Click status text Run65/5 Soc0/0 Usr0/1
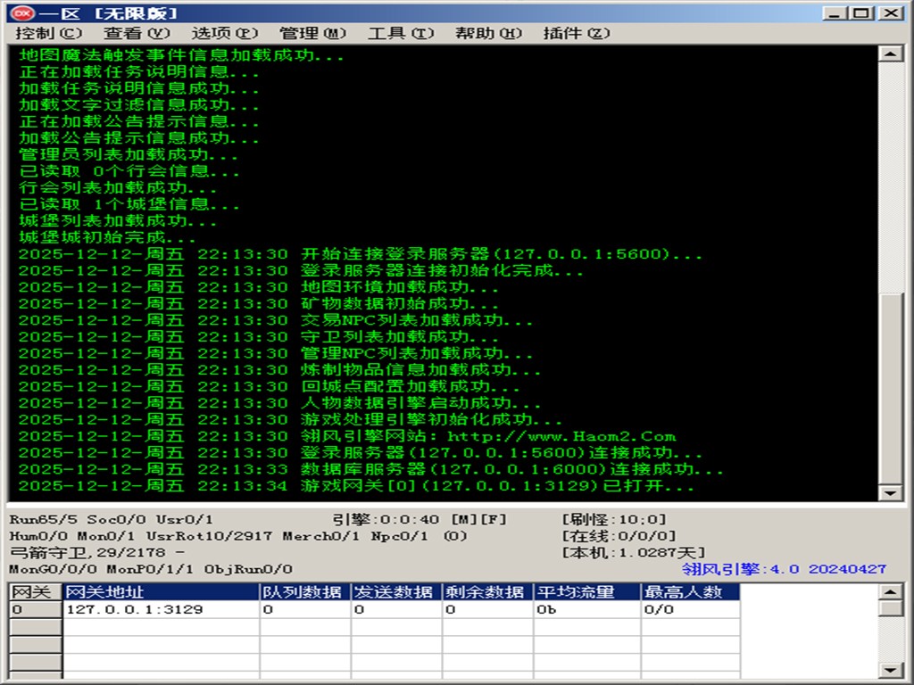 pos(112,519)
